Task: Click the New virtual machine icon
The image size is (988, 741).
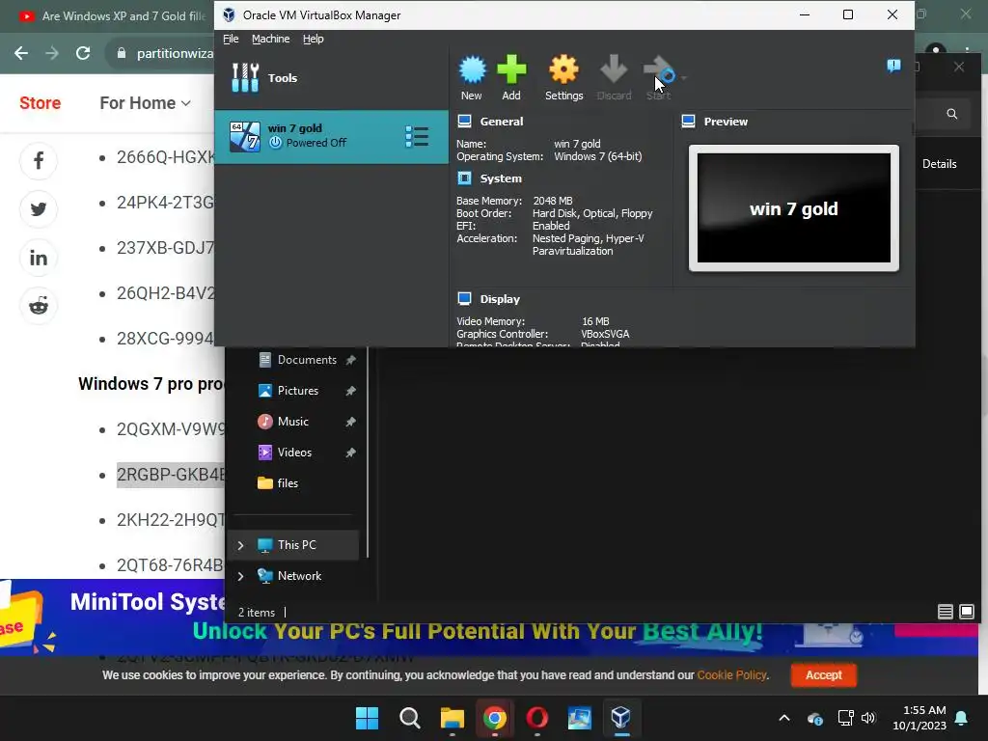Action: tap(472, 69)
